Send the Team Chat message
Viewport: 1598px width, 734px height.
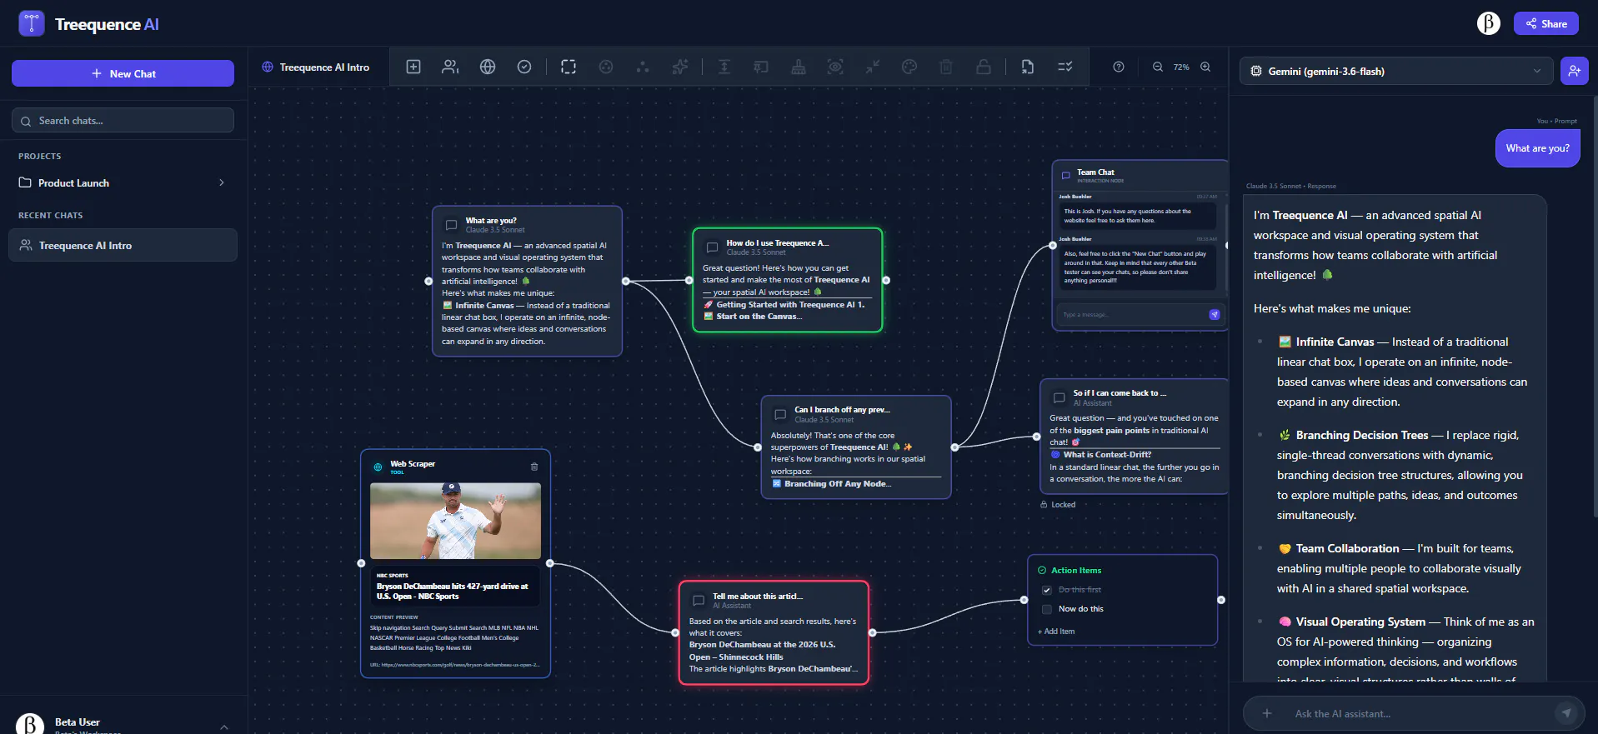click(x=1215, y=314)
